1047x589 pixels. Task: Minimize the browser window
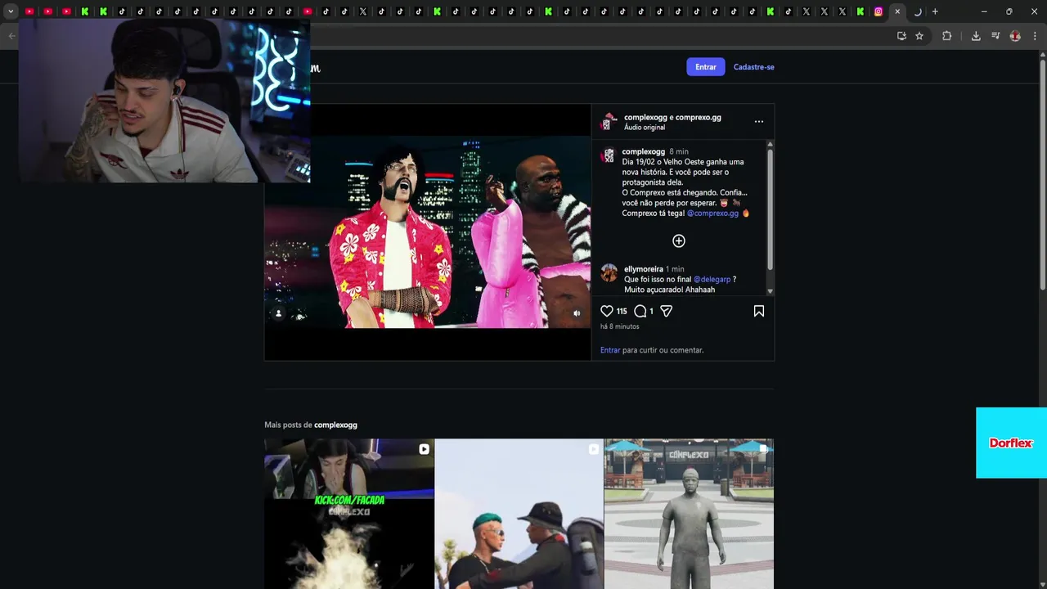point(984,11)
